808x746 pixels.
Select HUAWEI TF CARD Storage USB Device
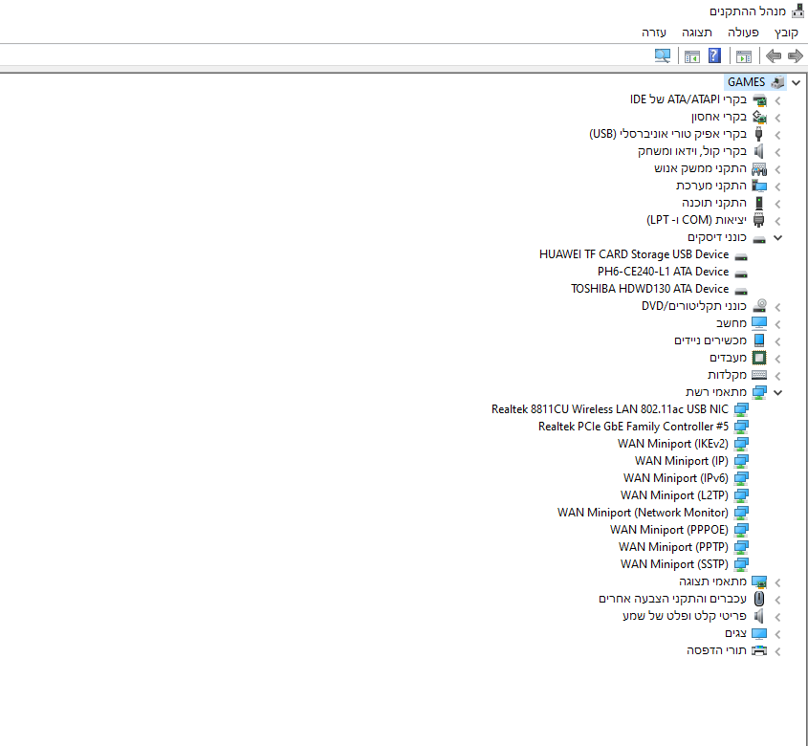click(x=634, y=254)
